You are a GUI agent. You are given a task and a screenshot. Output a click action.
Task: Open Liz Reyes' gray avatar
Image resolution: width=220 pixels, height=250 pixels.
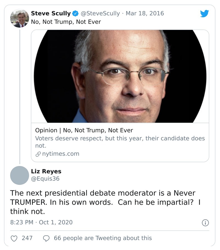coord(20,175)
